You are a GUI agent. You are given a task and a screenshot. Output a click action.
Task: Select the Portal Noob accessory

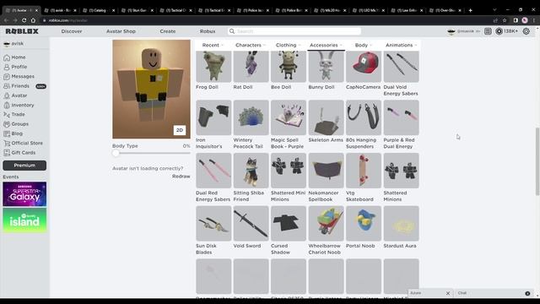click(364, 227)
